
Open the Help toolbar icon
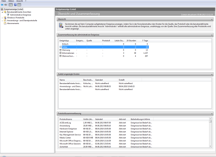tap(15, 5)
